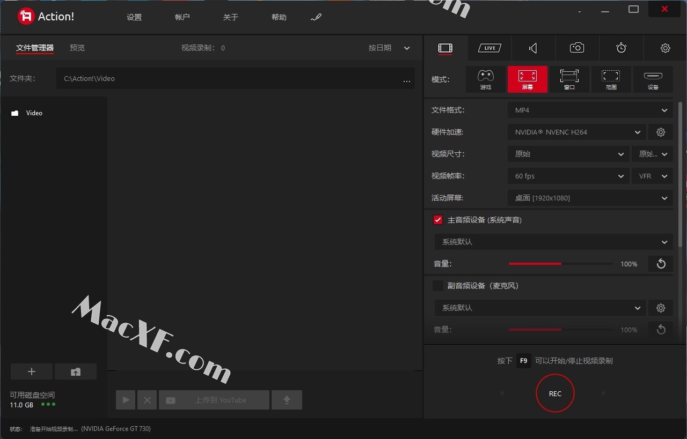
Task: Open main audio 系统默认 device dropdown
Action: [x=553, y=242]
